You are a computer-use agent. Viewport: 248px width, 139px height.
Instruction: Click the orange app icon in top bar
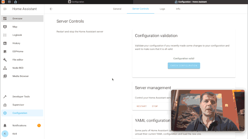click(x=3, y=2)
